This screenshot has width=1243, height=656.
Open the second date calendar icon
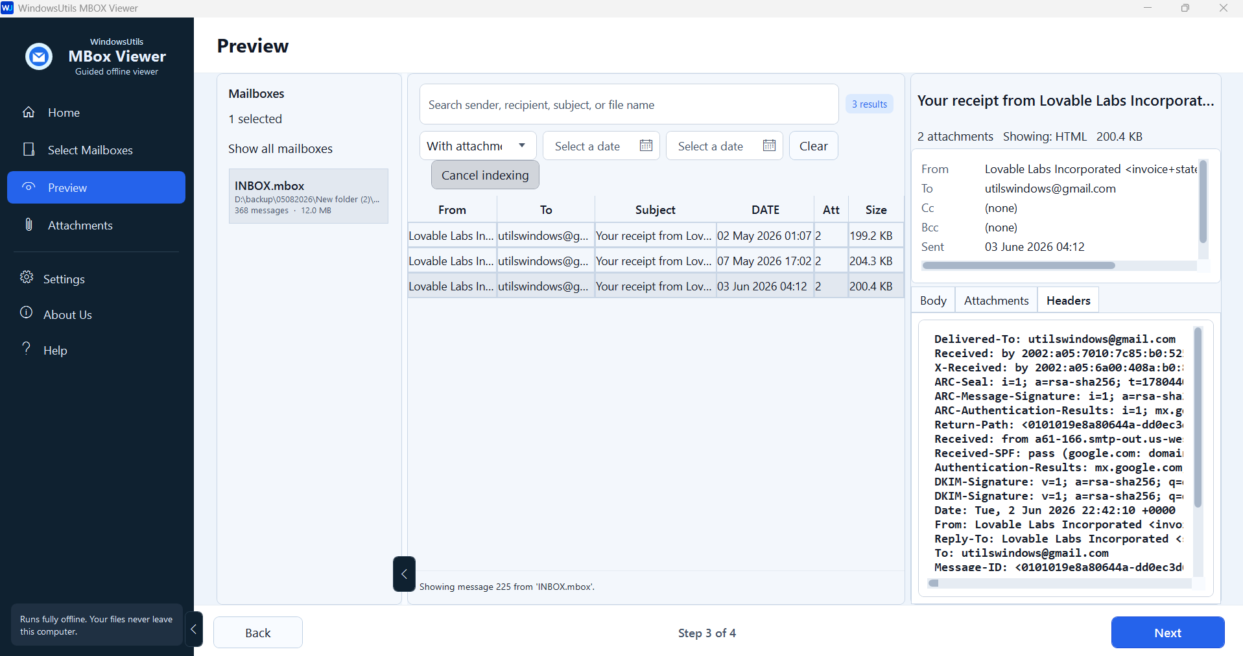[x=769, y=145]
